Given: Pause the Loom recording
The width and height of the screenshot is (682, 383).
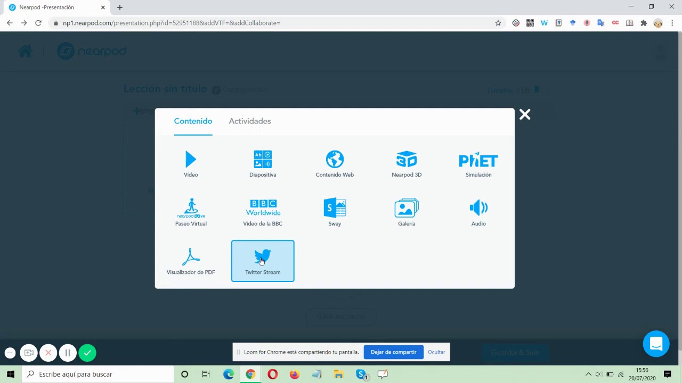Looking at the screenshot, I should coord(68,353).
